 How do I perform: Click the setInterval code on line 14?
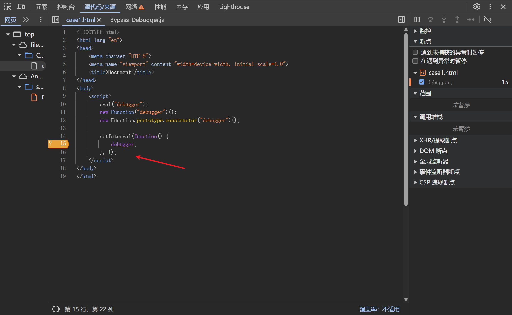pos(134,136)
